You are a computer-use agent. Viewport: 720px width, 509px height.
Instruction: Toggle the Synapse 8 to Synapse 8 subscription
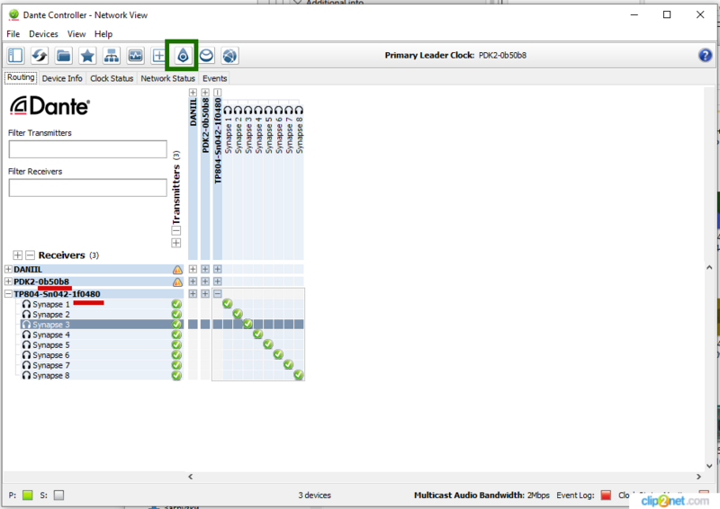[298, 375]
